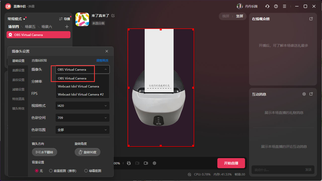Choose Webcast Idol Virtual Camera #2 option
The height and width of the screenshot is (181, 322).
81,95
